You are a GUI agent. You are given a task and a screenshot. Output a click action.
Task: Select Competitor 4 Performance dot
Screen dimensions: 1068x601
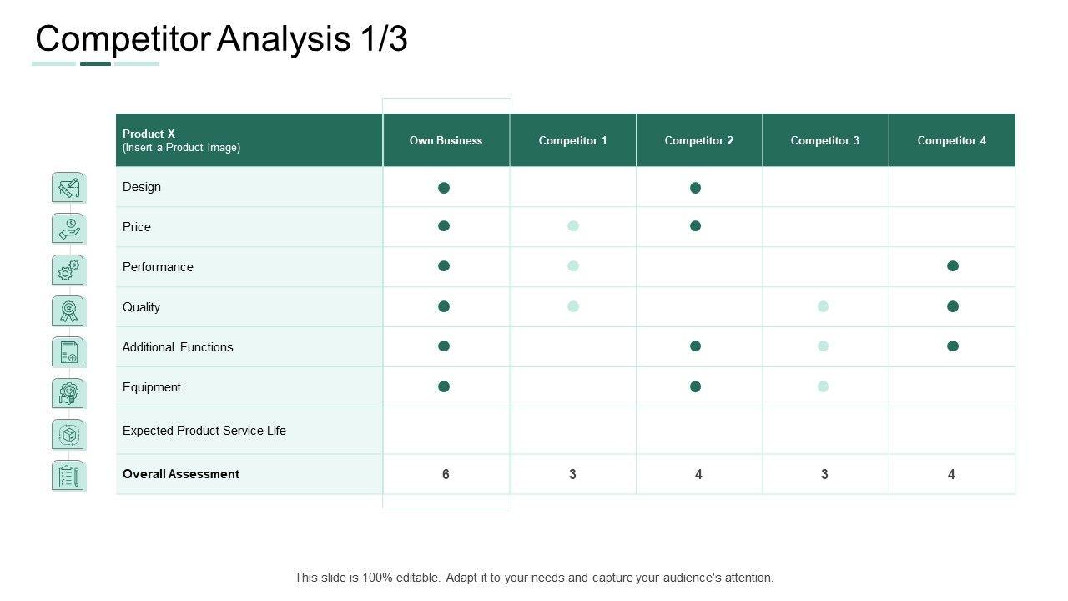[x=953, y=266]
